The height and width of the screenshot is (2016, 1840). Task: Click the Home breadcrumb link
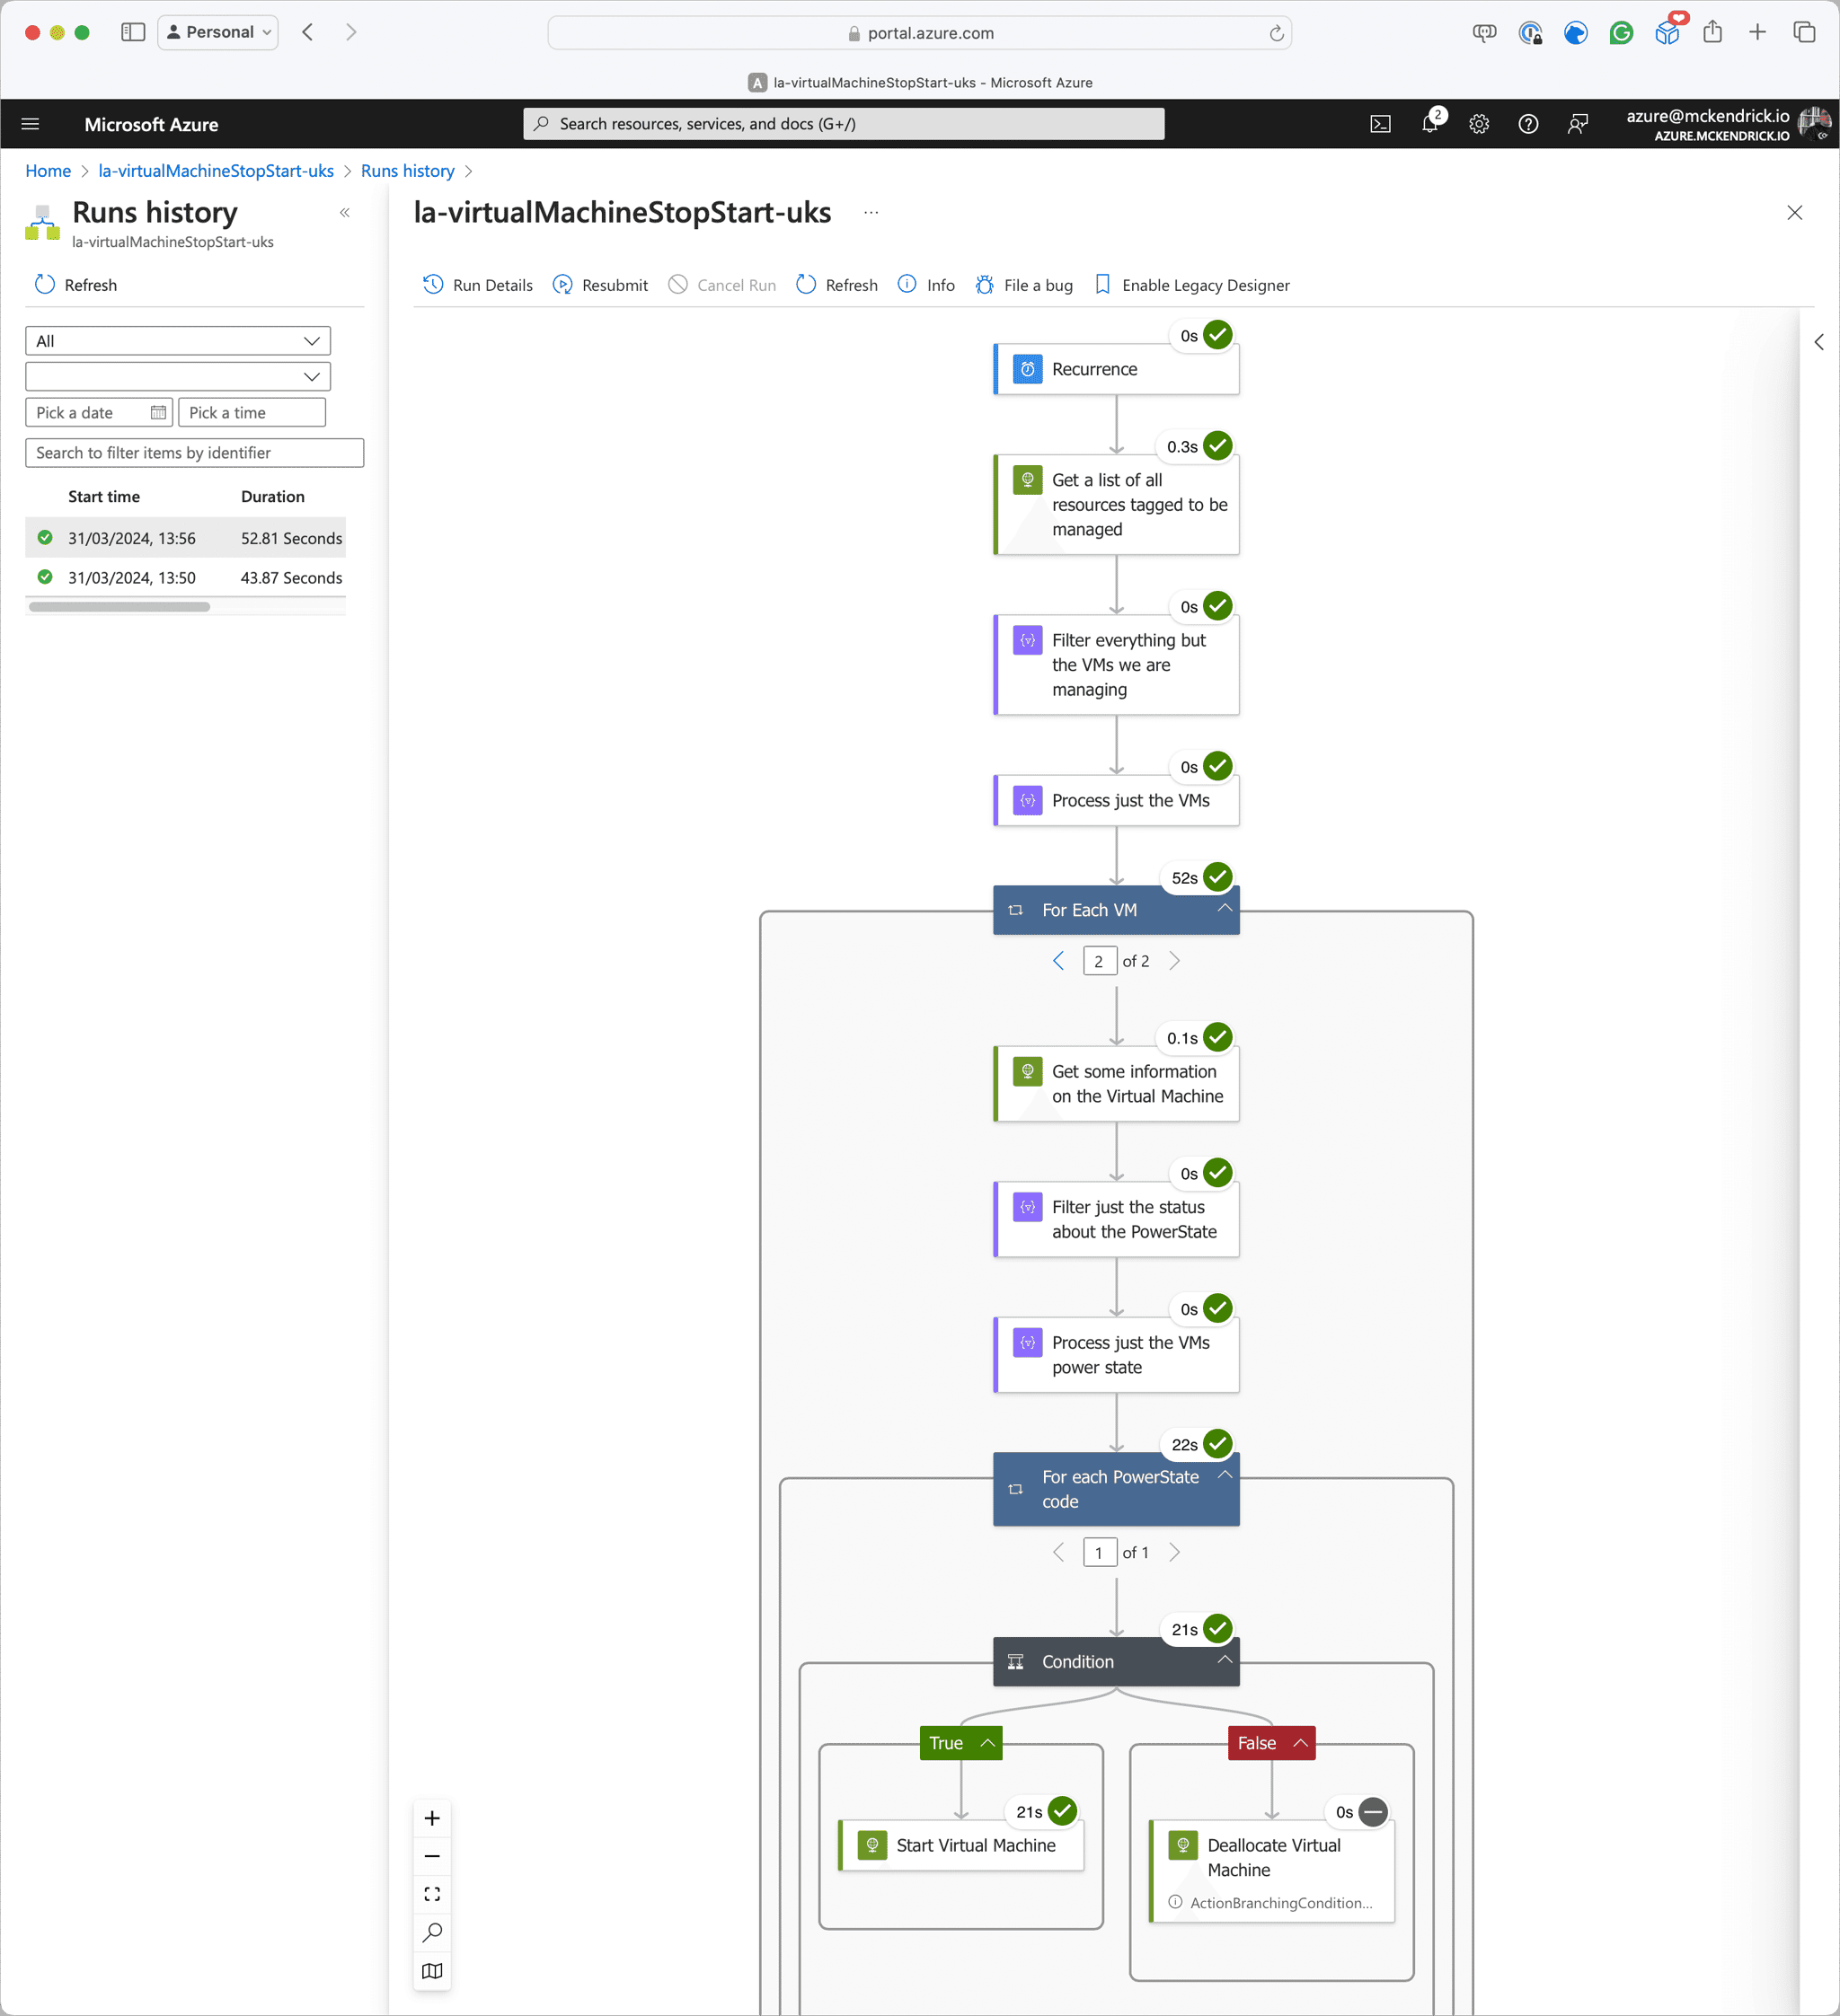48,171
